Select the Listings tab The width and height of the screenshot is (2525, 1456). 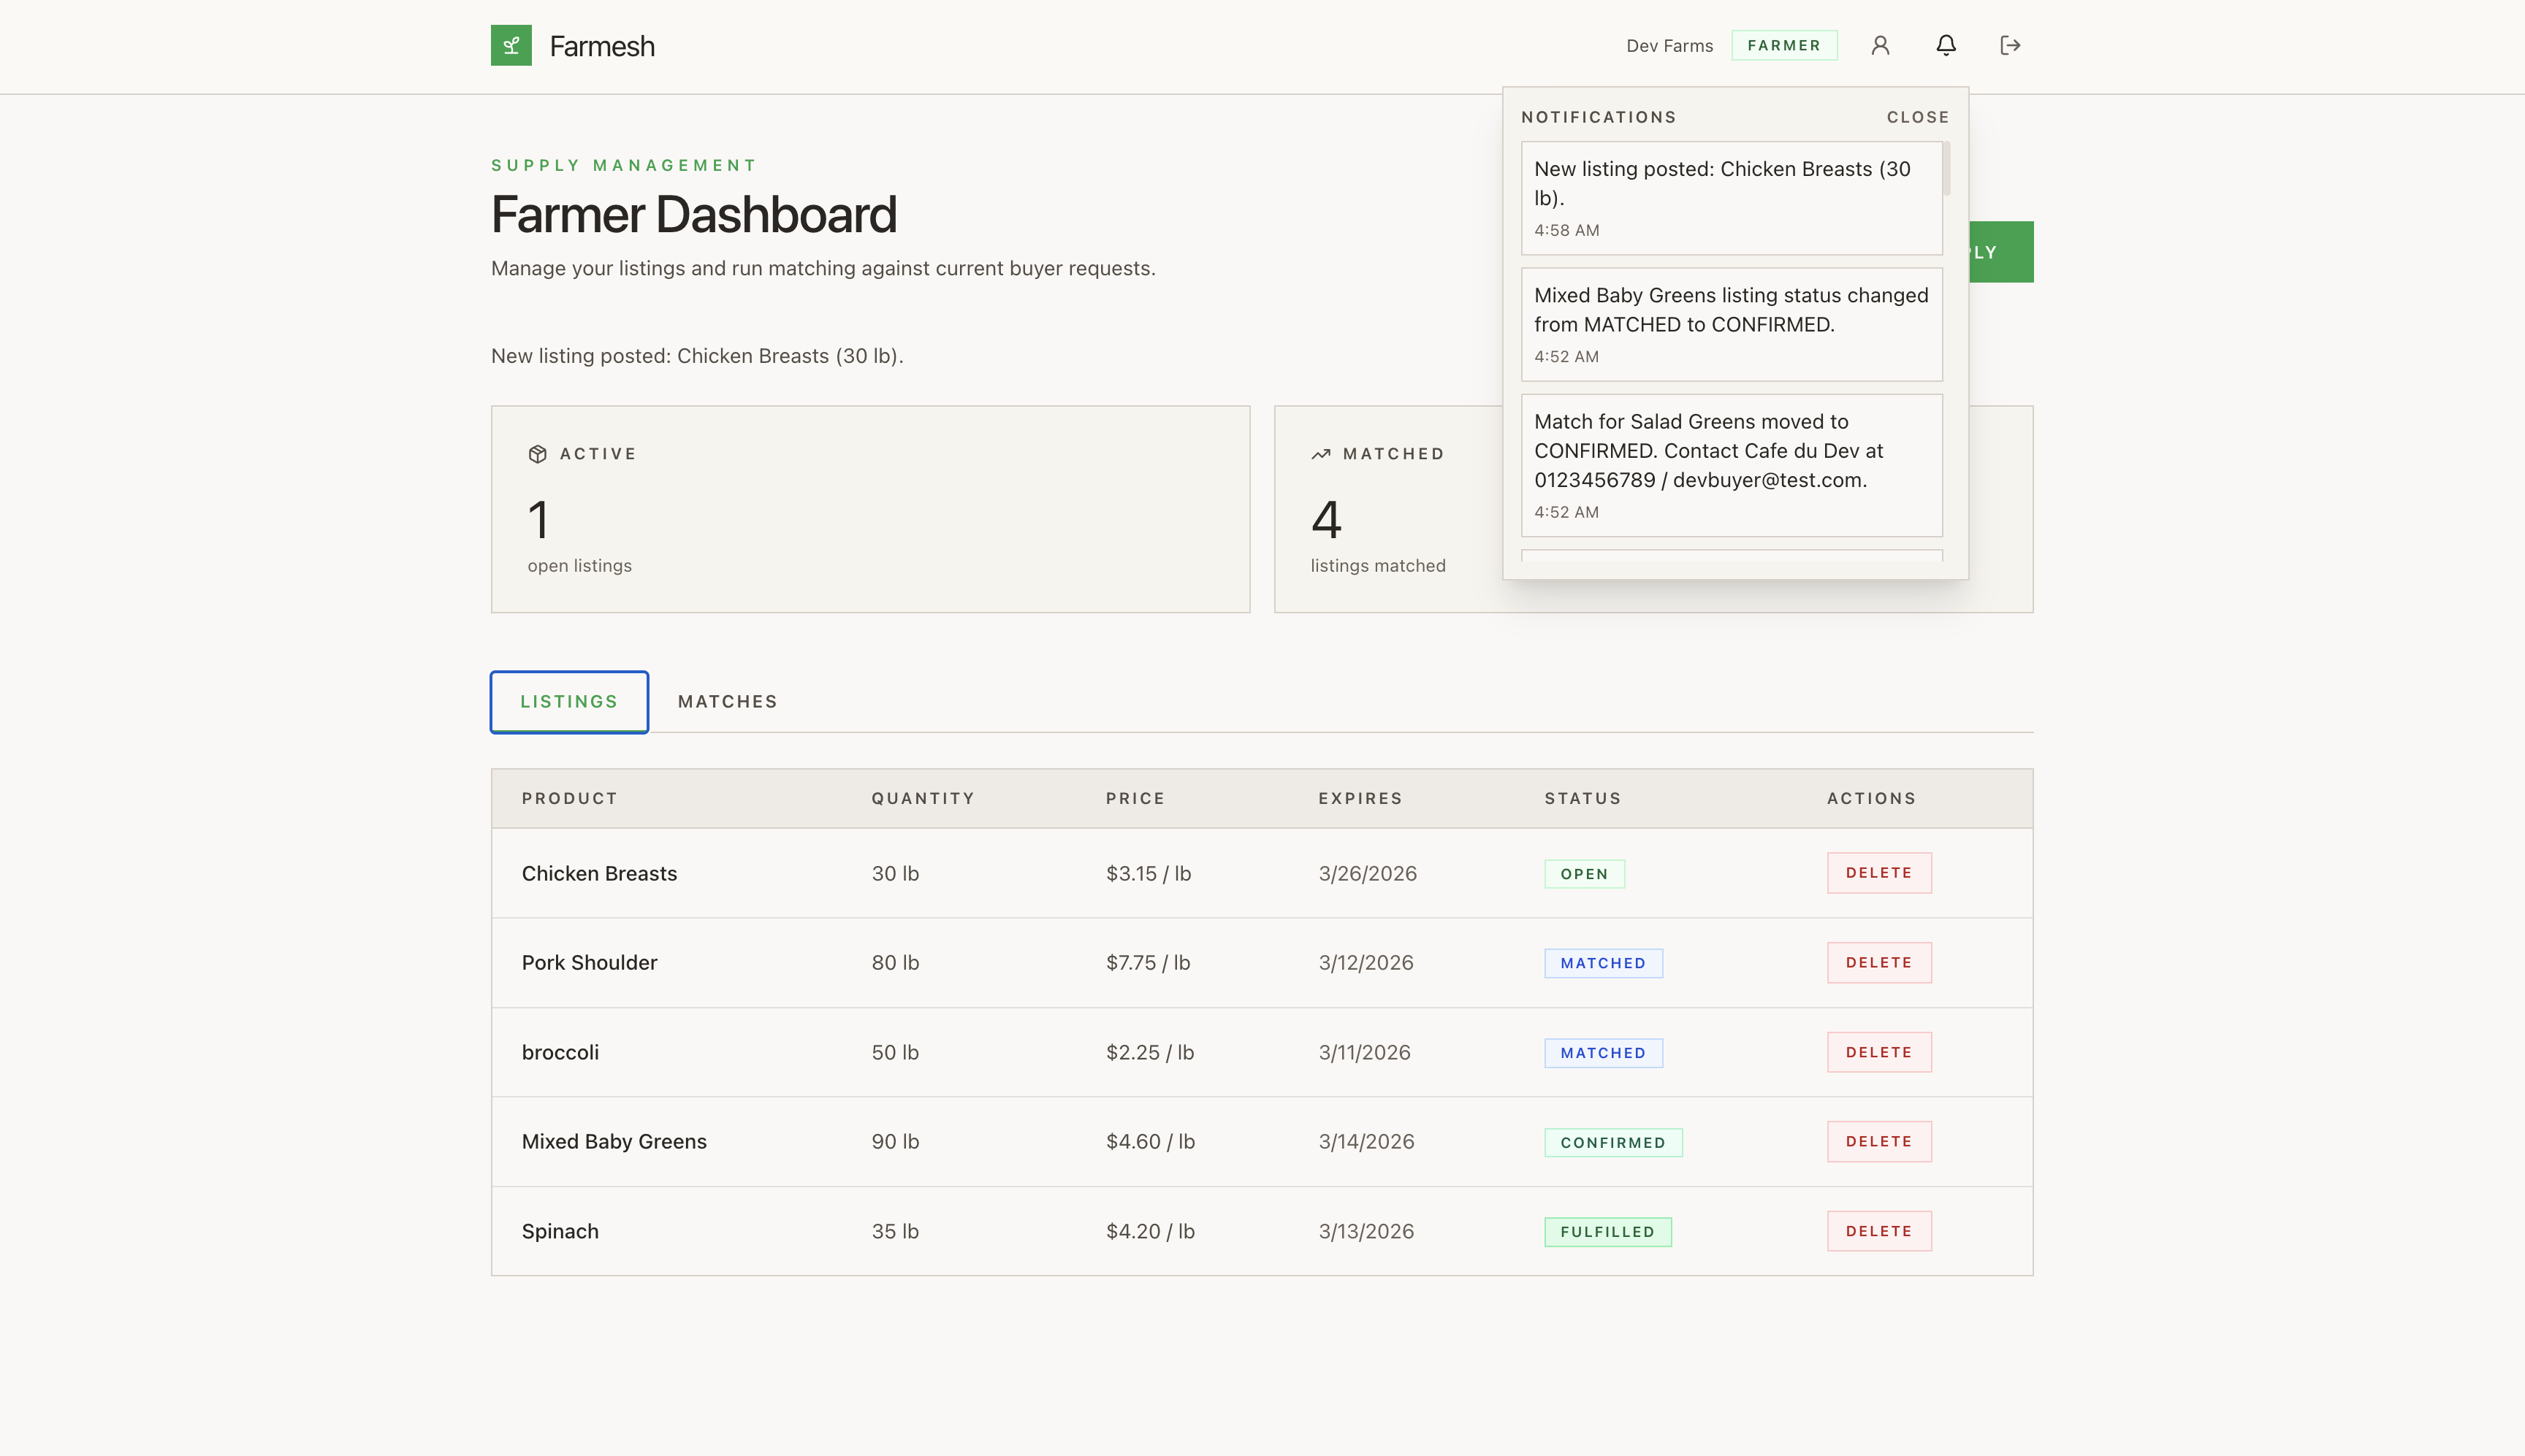click(x=568, y=702)
